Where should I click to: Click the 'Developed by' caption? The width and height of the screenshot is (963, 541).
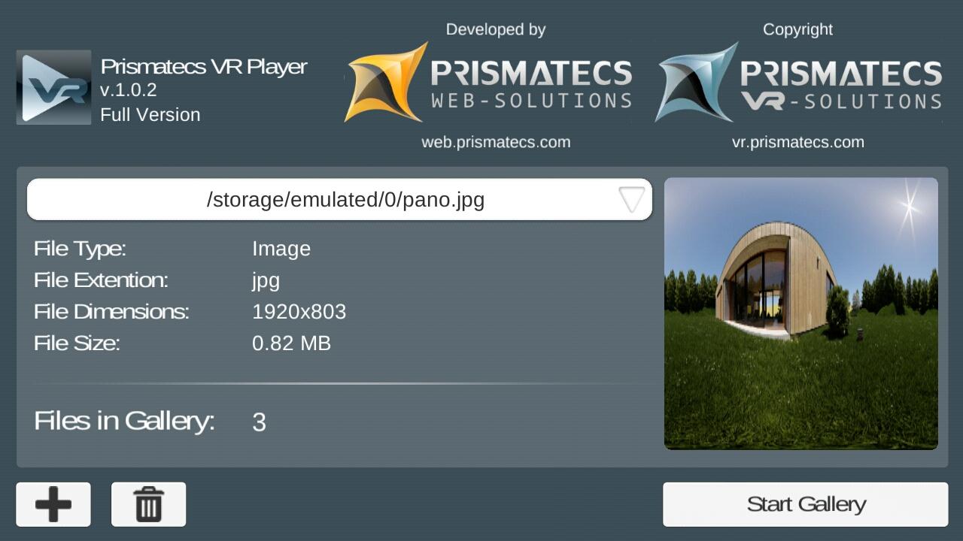496,29
